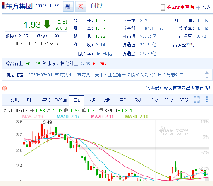Click the 总股本 36.59亿 value

point(104,54)
